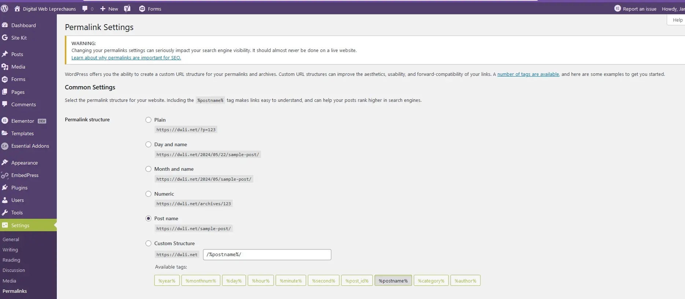Click the plus icon next to New
Screen dimensions: 685x299
(x=103, y=8)
